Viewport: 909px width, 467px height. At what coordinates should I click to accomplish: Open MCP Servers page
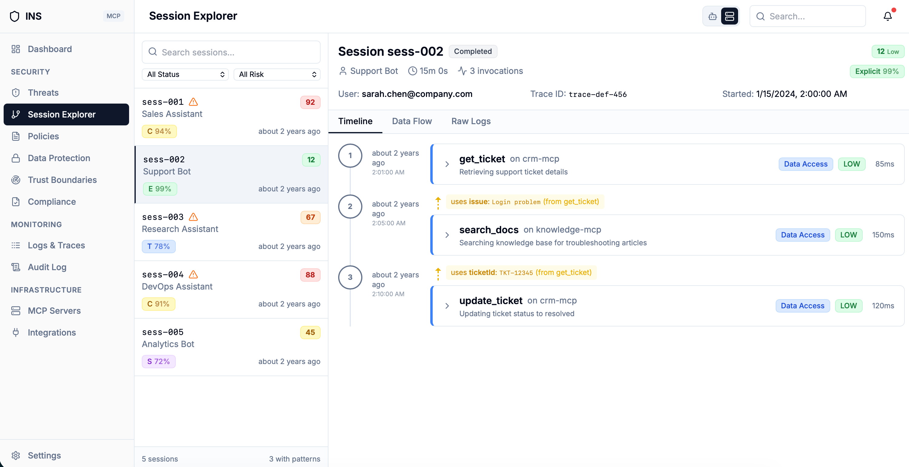click(66, 311)
